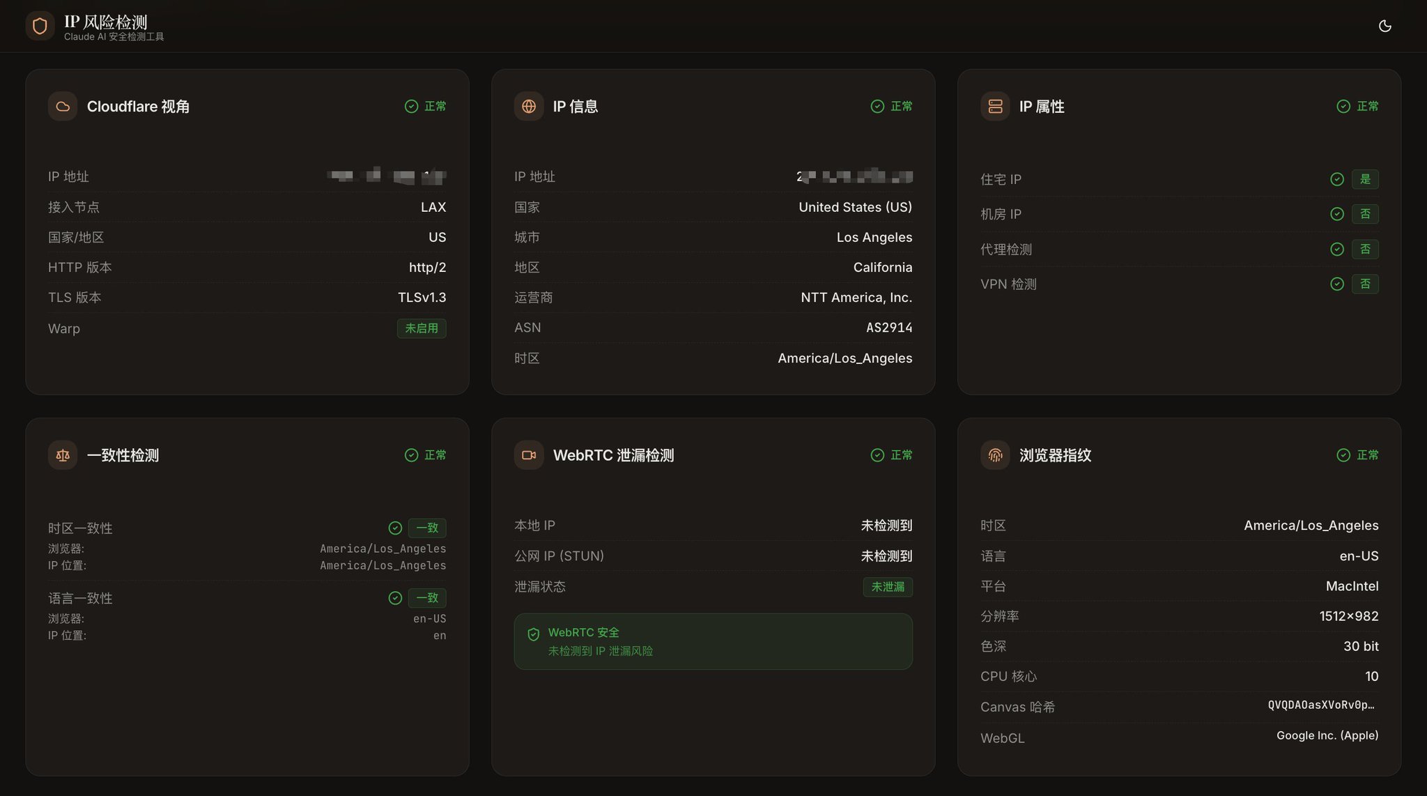Image resolution: width=1427 pixels, height=796 pixels.
Task: Click the fingerprint icon beside 浏览器指纹
Action: tap(995, 455)
